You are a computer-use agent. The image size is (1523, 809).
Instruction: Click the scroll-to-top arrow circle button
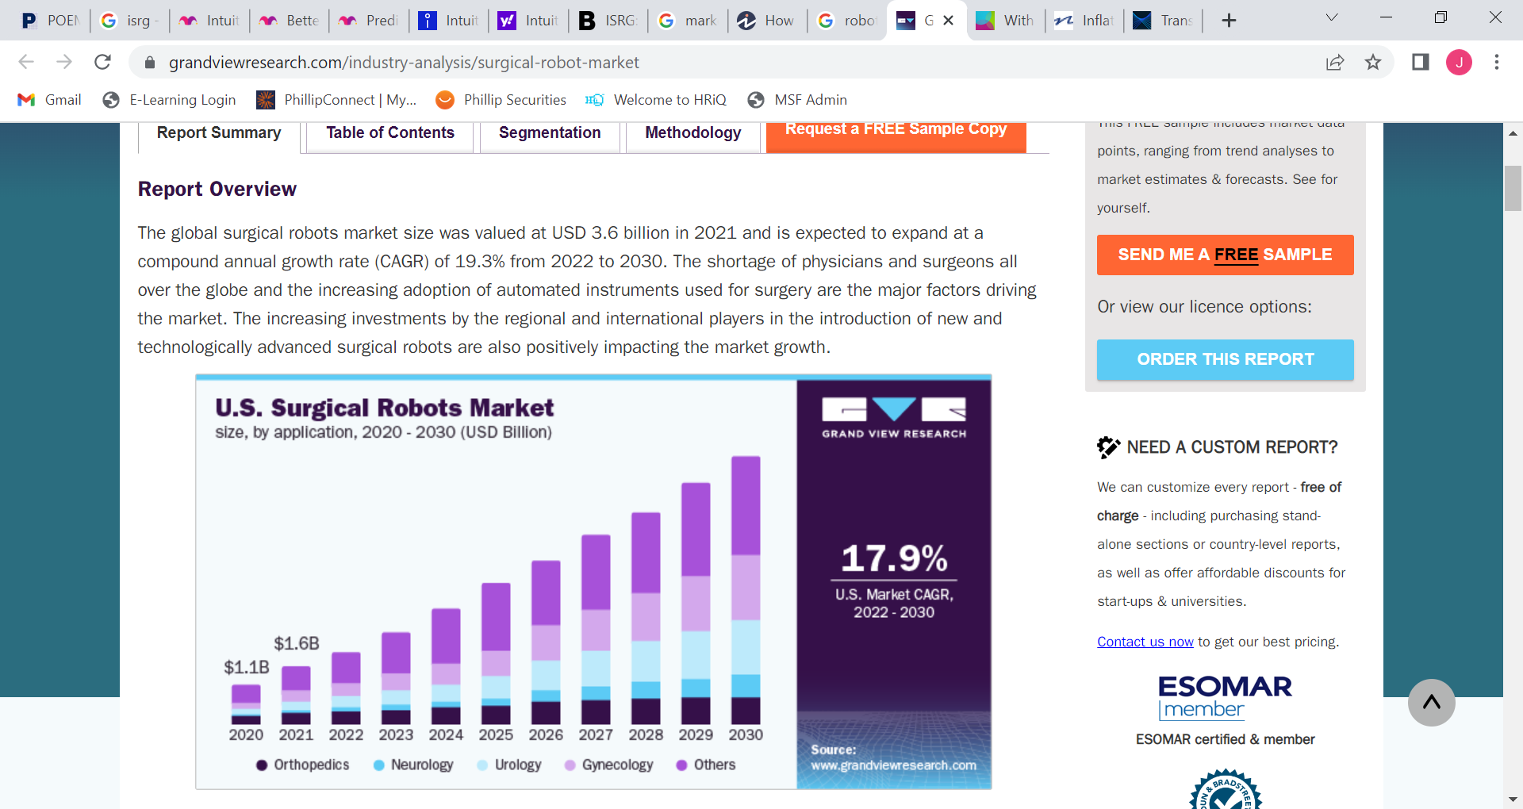pyautogui.click(x=1431, y=702)
